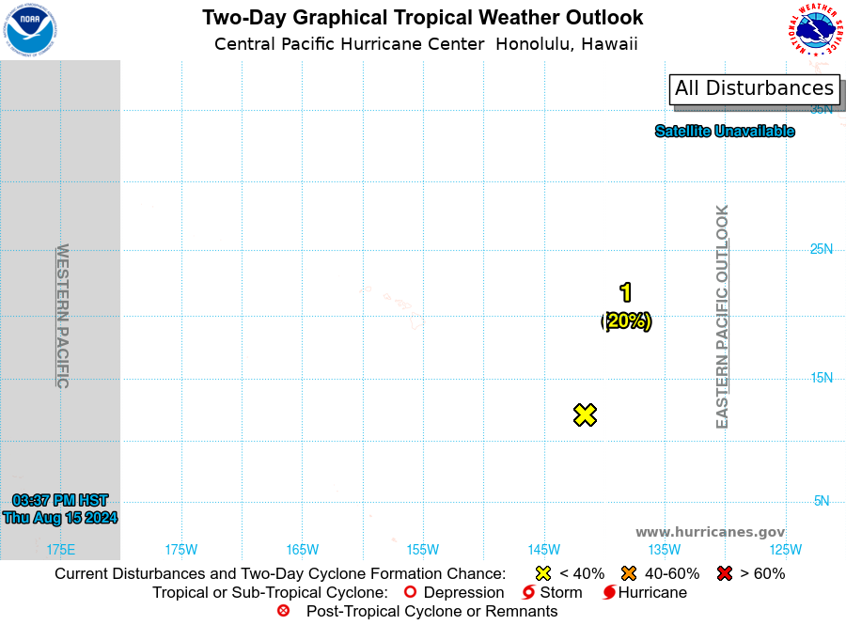Select the Eastern Pacific Outlook label
Viewport: 846px width, 625px height.
tap(722, 317)
